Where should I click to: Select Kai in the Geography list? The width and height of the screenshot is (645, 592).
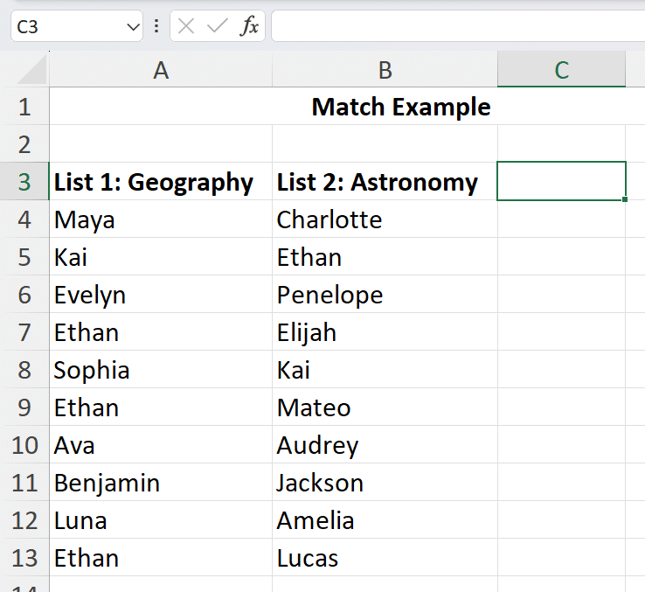tap(161, 256)
